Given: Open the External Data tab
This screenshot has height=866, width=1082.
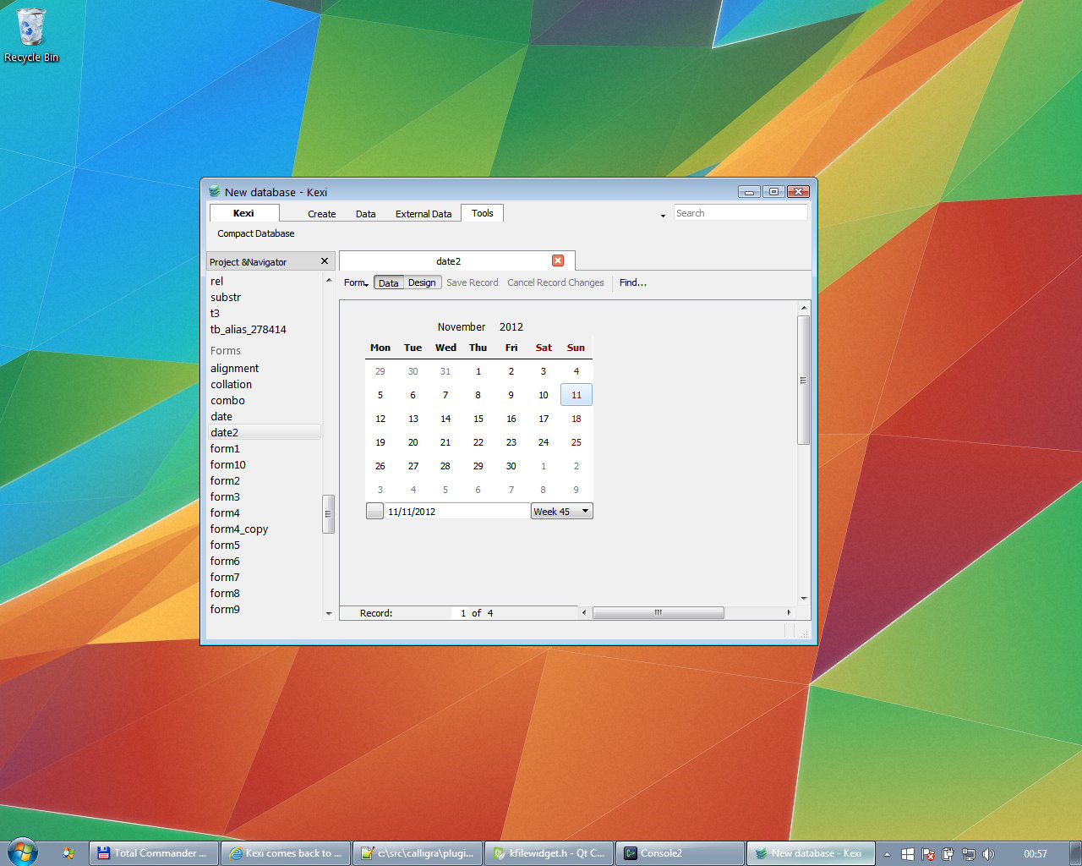Looking at the screenshot, I should 424,214.
